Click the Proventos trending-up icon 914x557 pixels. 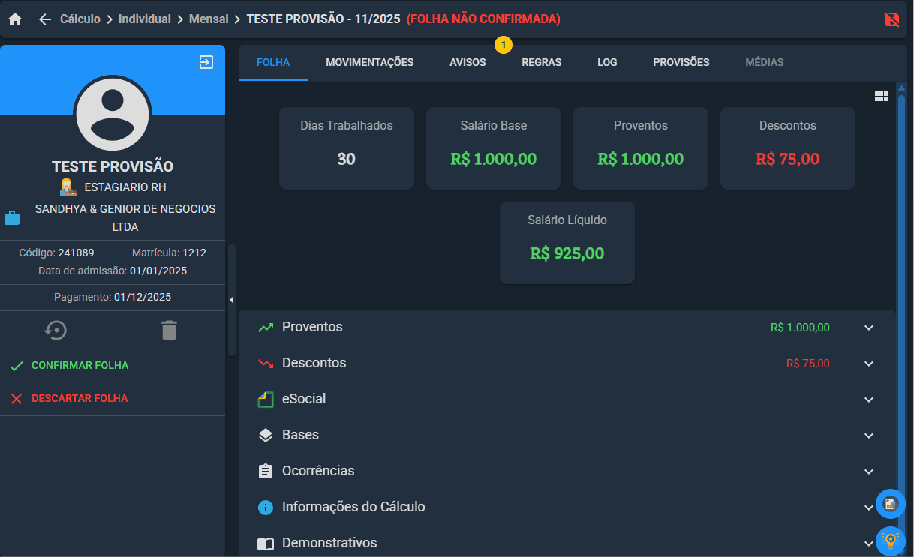[x=265, y=328]
